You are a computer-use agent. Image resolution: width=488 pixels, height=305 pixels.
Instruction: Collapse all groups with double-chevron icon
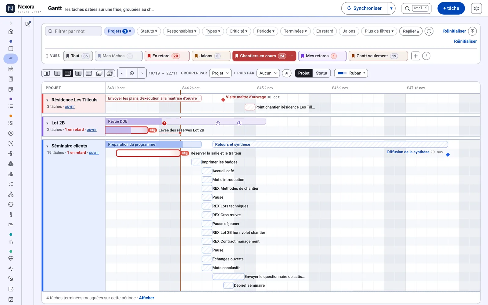point(286,73)
